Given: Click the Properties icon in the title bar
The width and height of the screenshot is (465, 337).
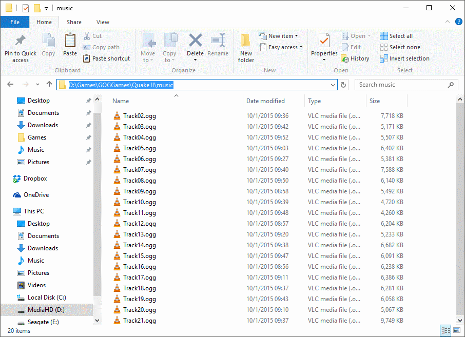Looking at the screenshot, I should (x=26, y=8).
